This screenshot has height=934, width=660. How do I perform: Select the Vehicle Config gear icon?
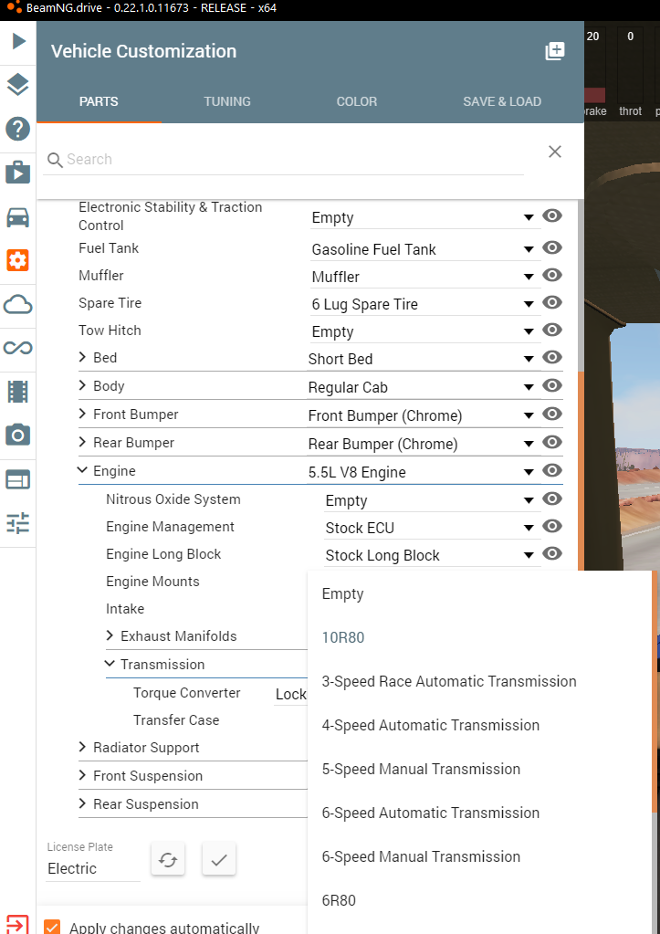click(x=18, y=260)
